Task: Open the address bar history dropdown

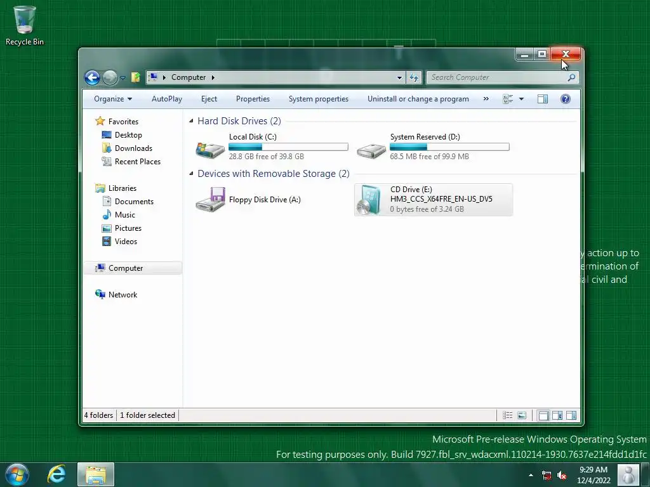Action: pos(399,77)
